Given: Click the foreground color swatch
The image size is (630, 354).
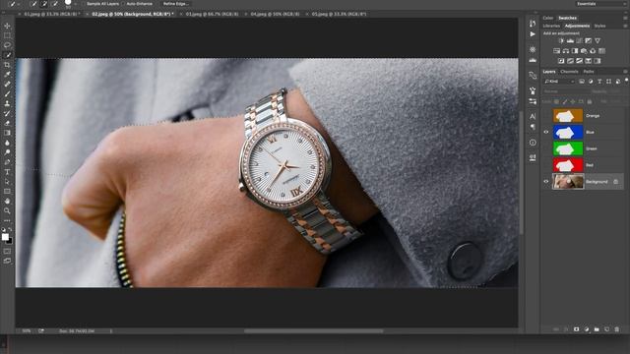Looking at the screenshot, I should (x=5, y=237).
